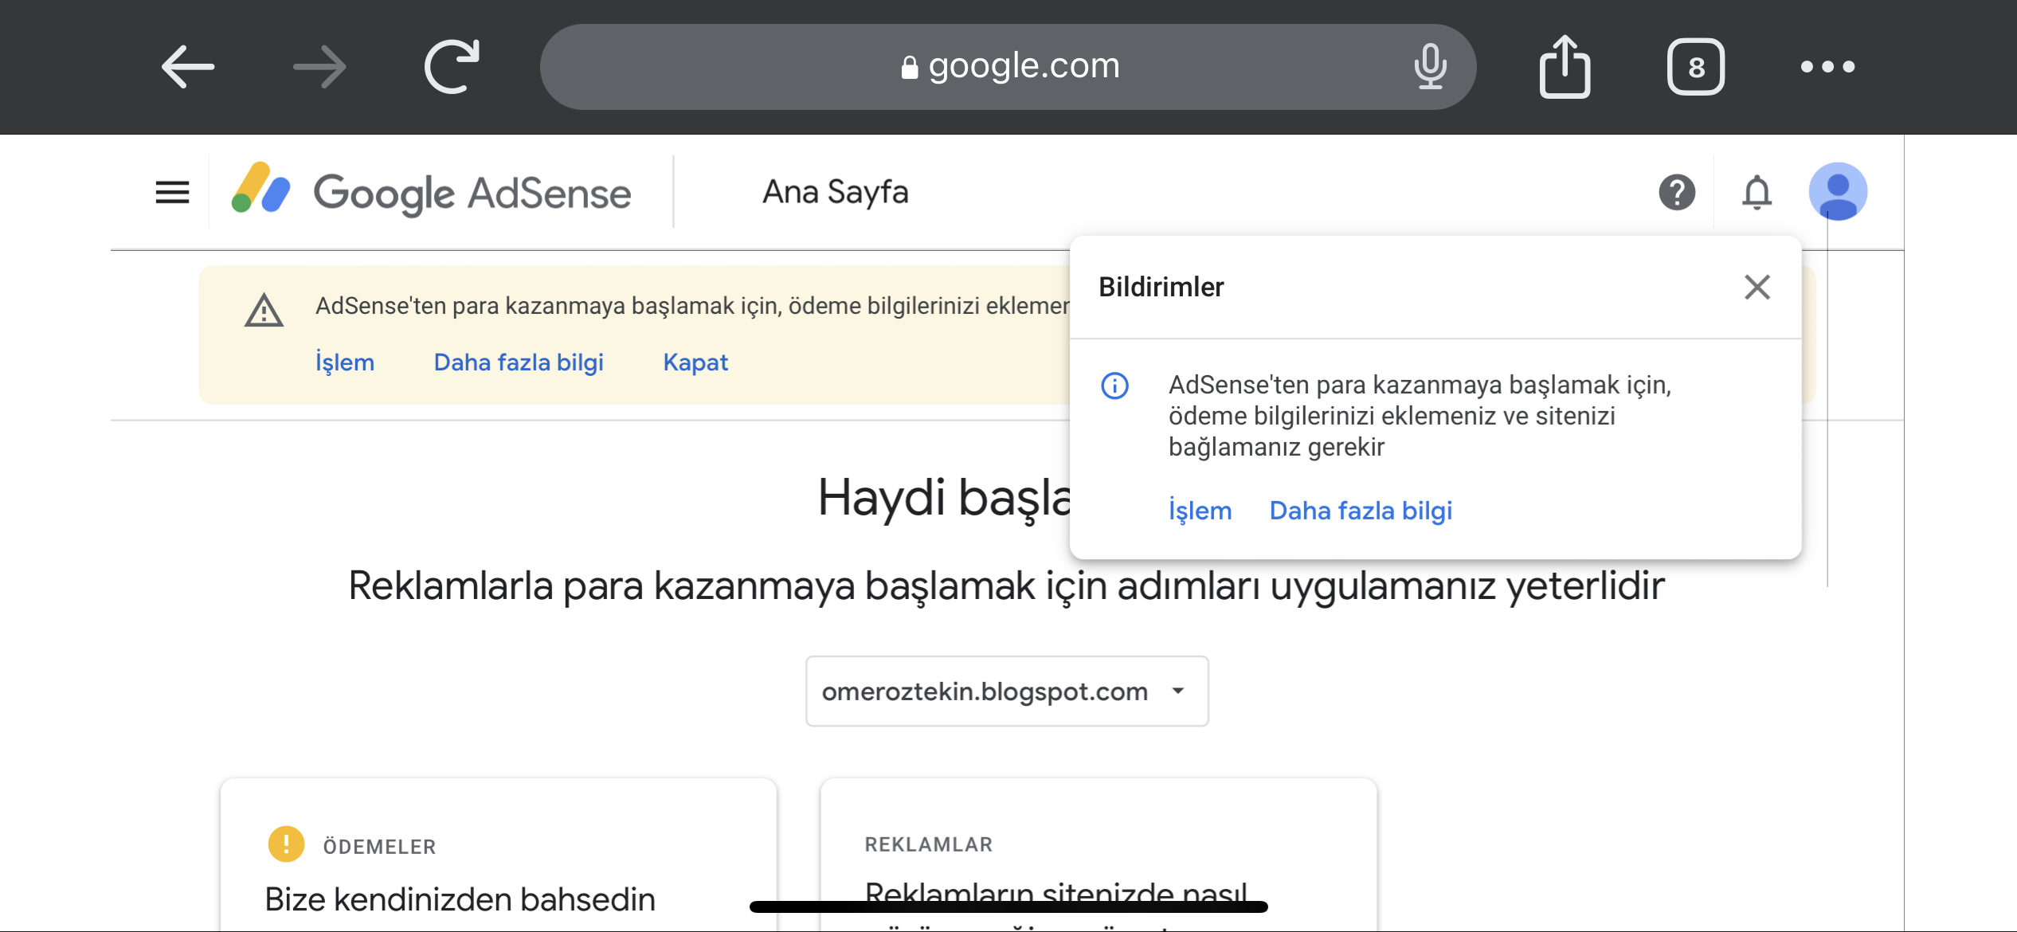Click the warning triangle in the yellow banner
Image resolution: width=2017 pixels, height=932 pixels.
pyautogui.click(x=264, y=310)
